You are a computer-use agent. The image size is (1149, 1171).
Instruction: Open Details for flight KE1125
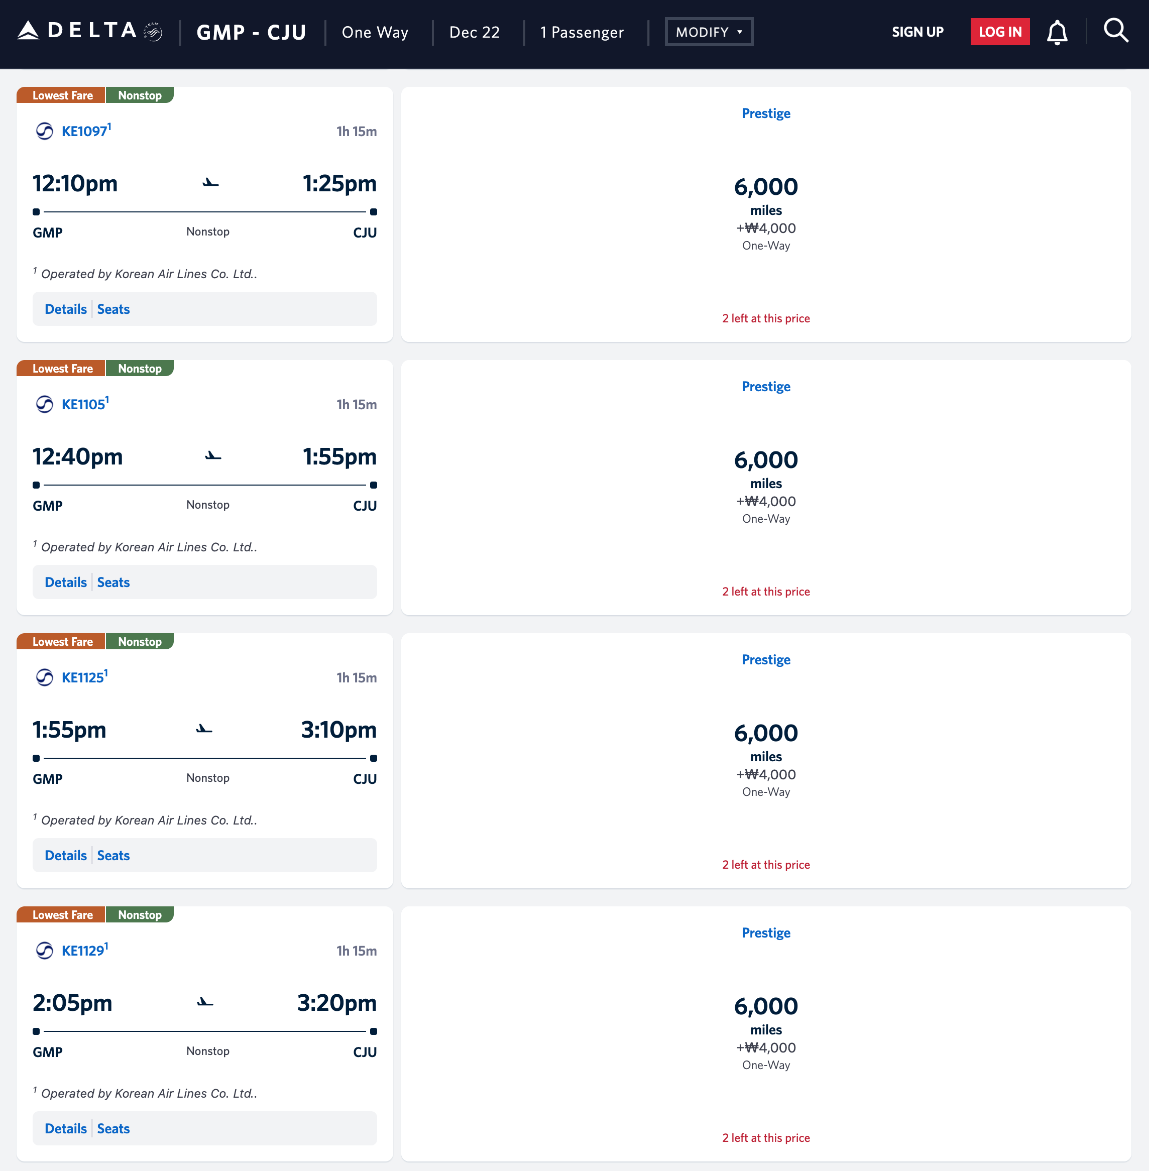click(66, 856)
